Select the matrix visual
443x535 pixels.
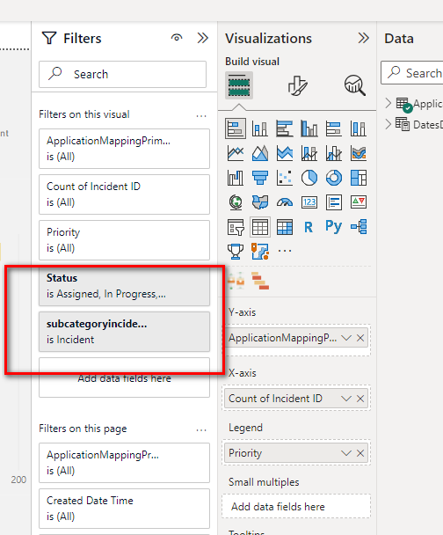pyautogui.click(x=285, y=227)
